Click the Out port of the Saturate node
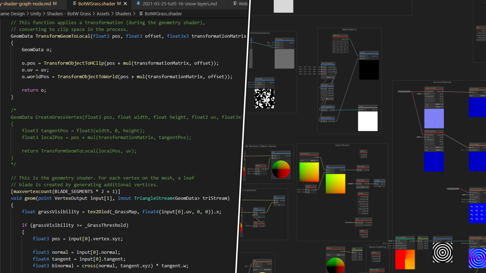The width and height of the screenshot is (486, 273). pos(384,184)
